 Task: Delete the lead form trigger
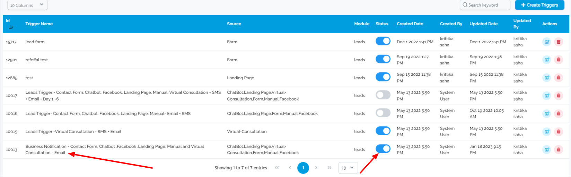pos(559,42)
